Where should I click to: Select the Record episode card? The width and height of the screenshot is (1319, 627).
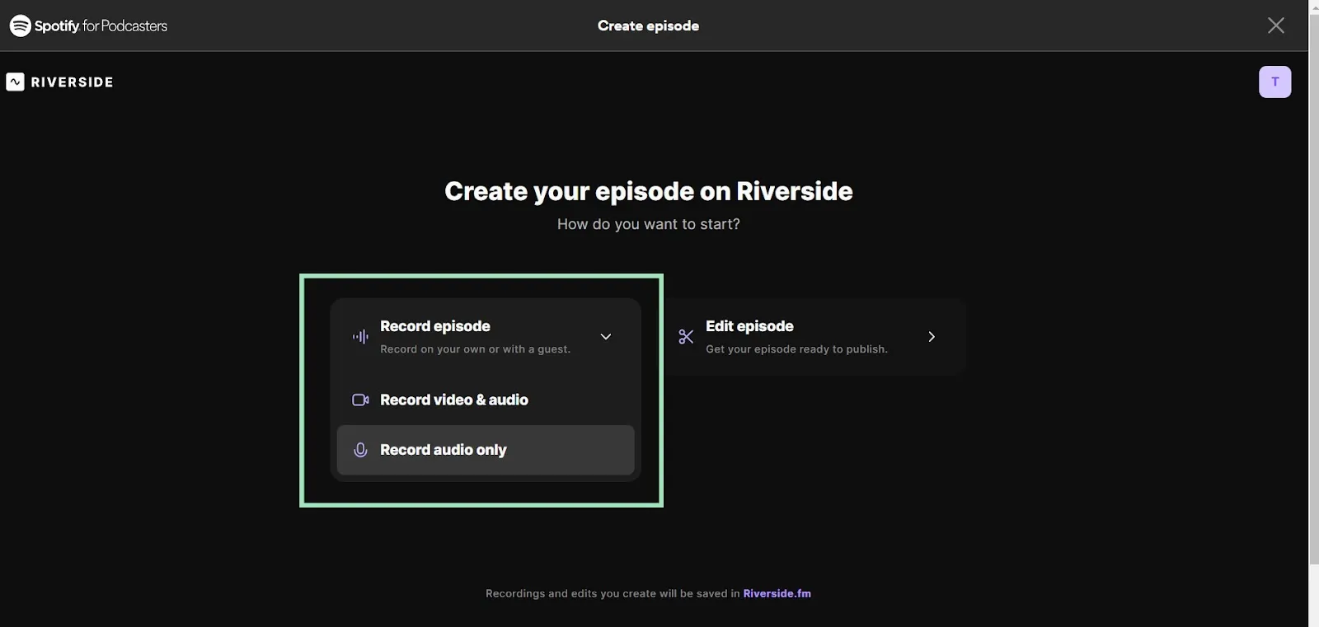tap(486, 336)
